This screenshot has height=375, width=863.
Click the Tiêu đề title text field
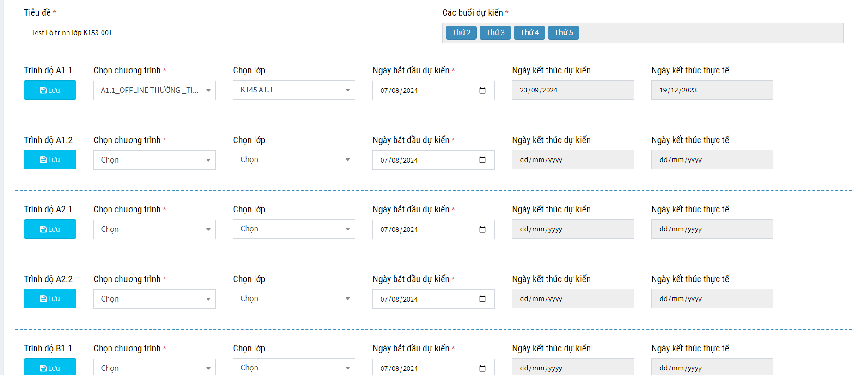tap(224, 33)
